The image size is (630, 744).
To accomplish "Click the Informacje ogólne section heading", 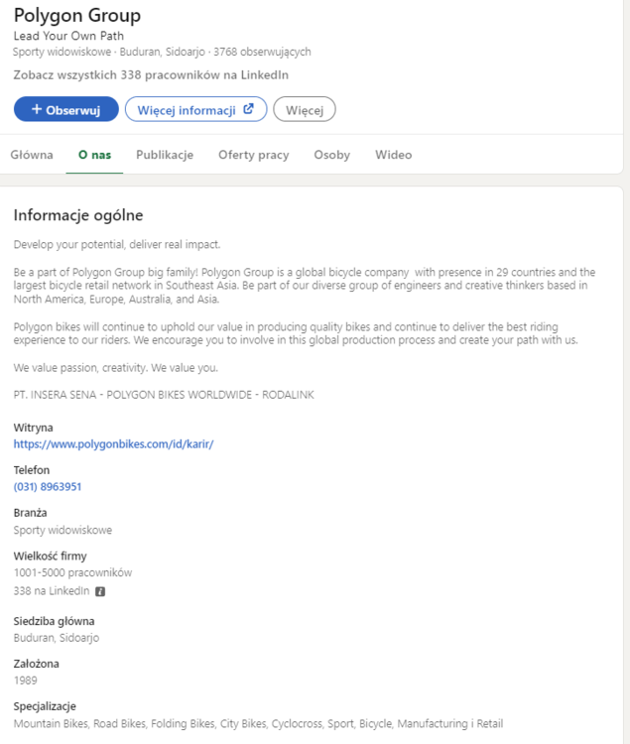I will coord(78,215).
